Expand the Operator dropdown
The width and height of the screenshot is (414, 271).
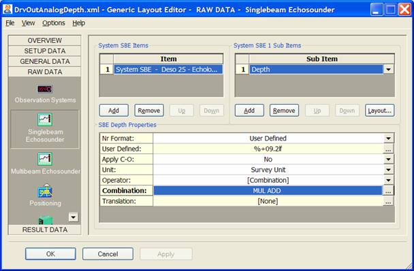tap(388, 181)
